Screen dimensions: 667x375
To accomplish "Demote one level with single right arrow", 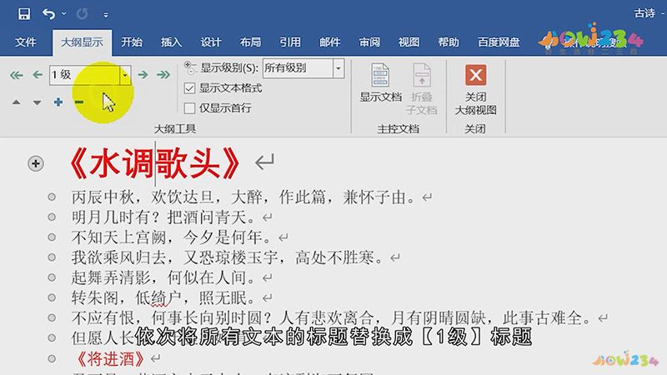I will pyautogui.click(x=143, y=75).
